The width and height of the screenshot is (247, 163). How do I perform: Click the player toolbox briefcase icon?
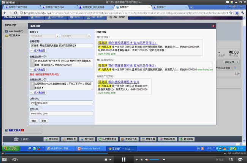pos(4,160)
